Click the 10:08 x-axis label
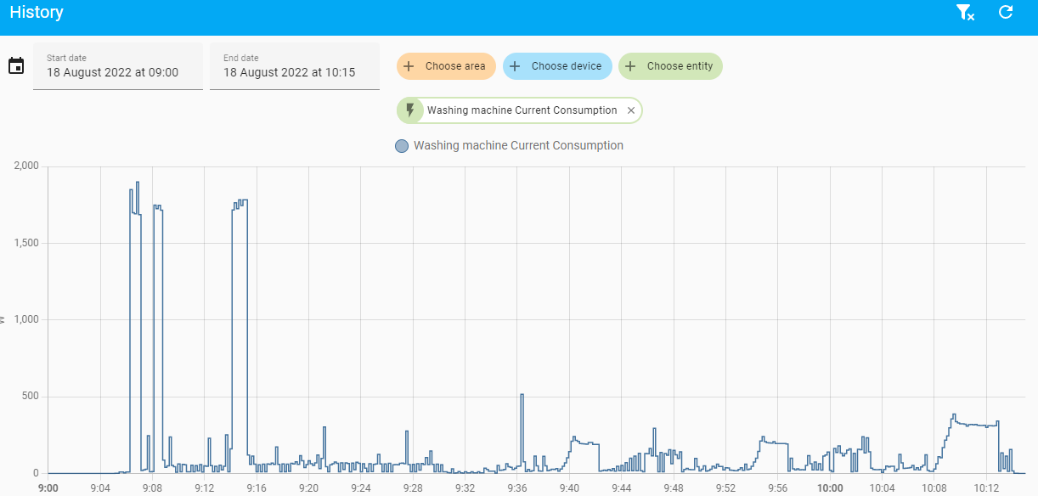1038x496 pixels. pos(934,488)
